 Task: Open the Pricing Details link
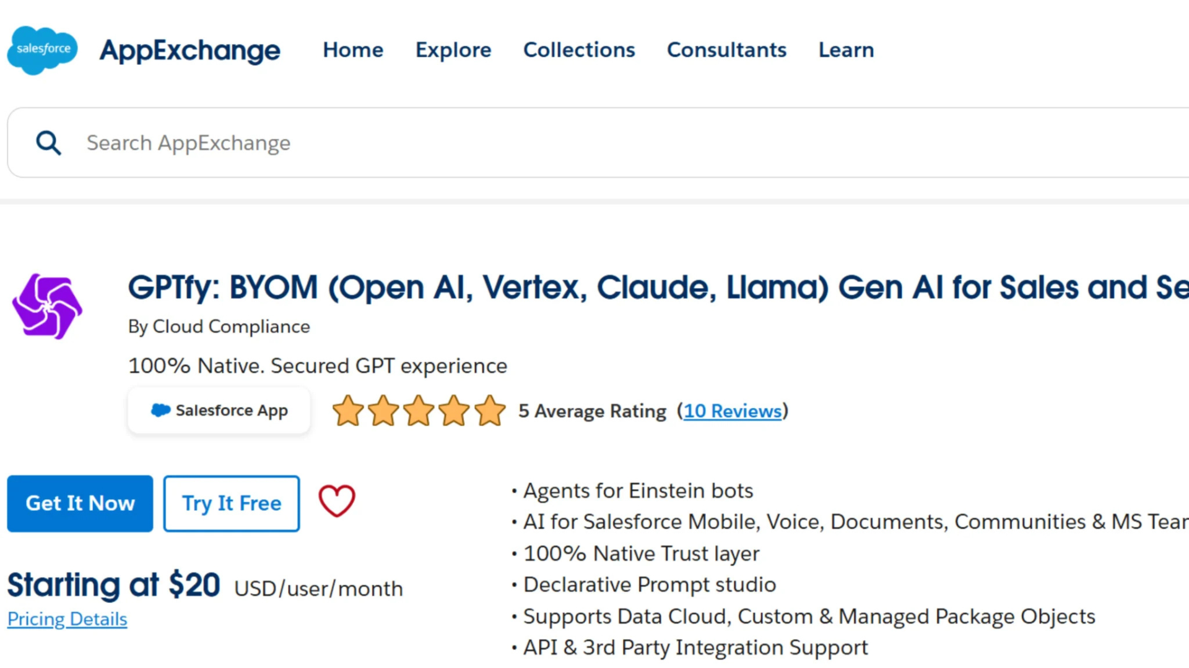click(67, 619)
